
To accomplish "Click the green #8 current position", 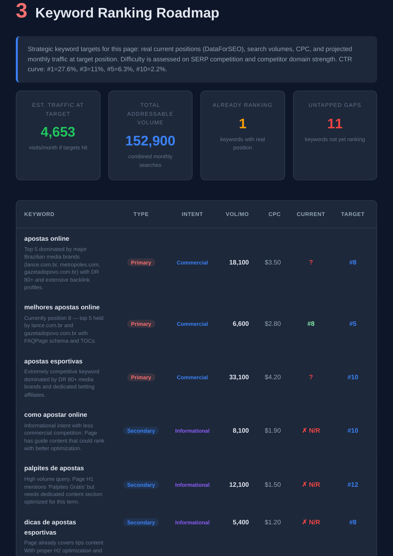I will pos(311,324).
